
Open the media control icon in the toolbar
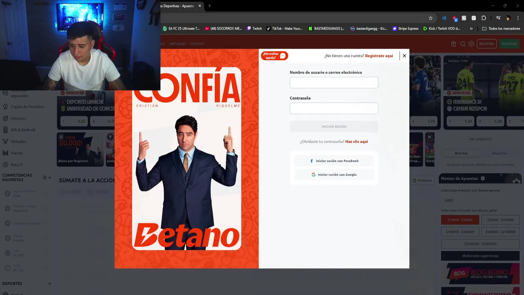[x=498, y=18]
